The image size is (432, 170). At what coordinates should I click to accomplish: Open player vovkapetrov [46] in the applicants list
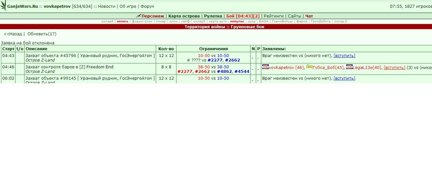(287, 67)
